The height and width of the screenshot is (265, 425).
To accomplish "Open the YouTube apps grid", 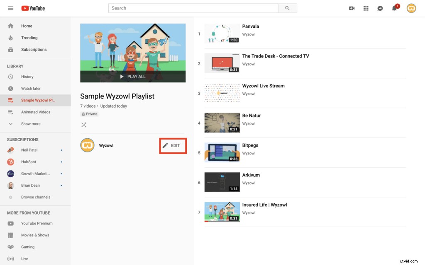I will (366, 8).
